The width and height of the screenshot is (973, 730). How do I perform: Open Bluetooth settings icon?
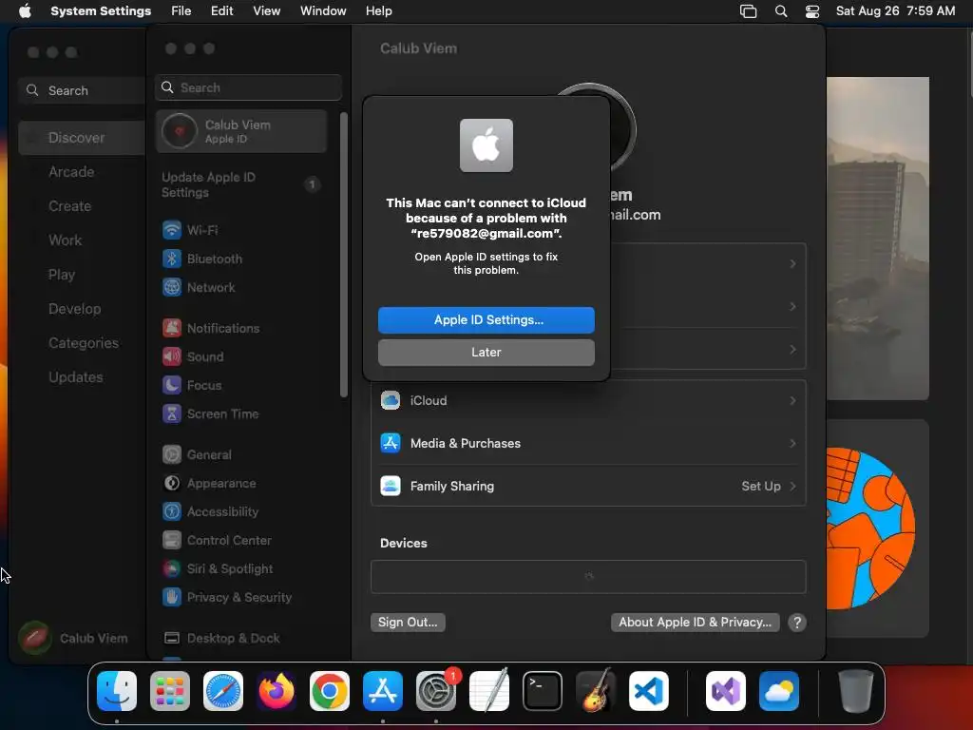pyautogui.click(x=172, y=259)
